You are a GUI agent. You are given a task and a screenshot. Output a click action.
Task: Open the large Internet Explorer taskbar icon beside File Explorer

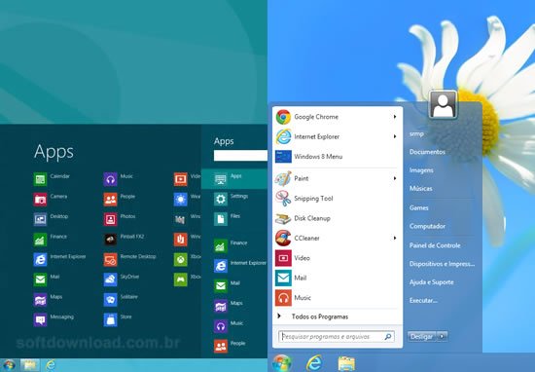click(x=314, y=363)
